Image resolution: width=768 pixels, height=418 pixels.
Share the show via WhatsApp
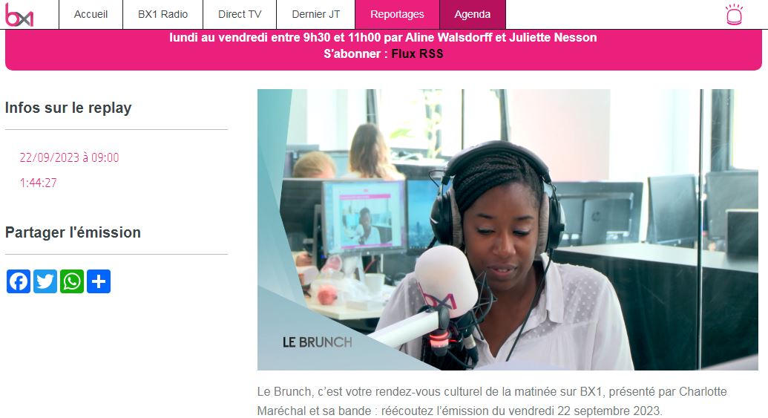pos(72,281)
